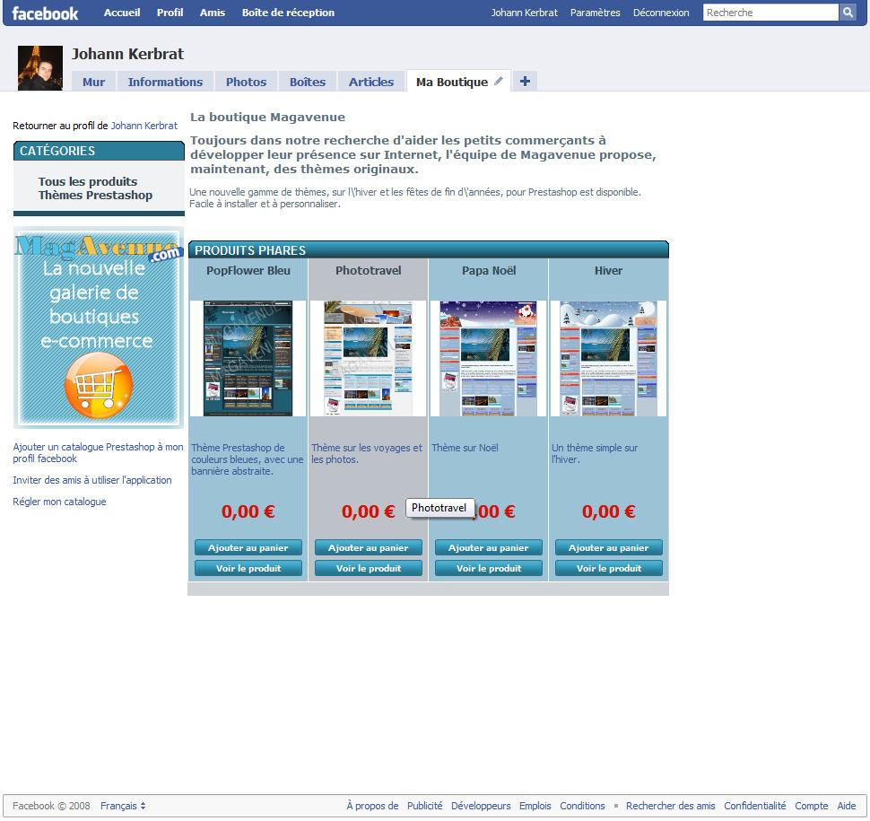The height and width of the screenshot is (821, 870).
Task: Switch to the Articles tab
Action: (371, 82)
